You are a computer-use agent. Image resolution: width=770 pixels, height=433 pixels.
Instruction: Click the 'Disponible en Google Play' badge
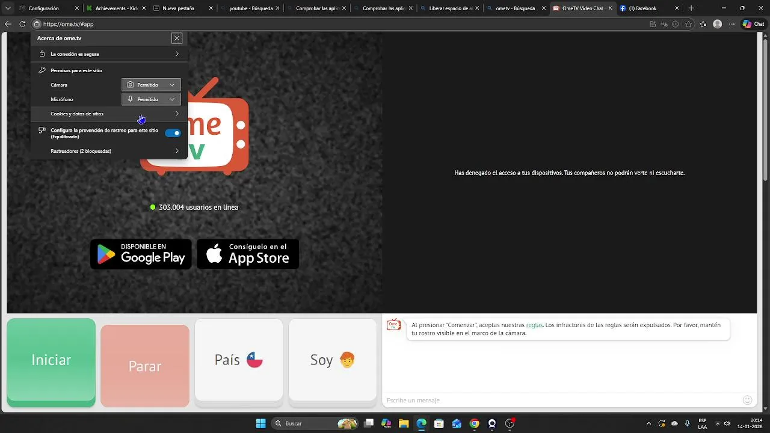click(141, 254)
